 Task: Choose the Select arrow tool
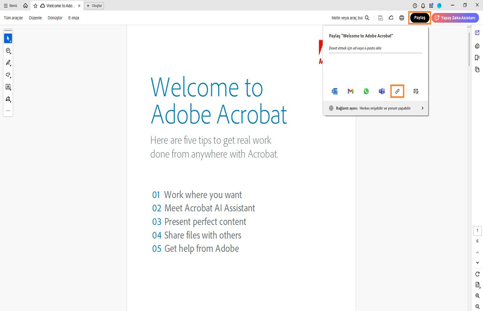tap(8, 38)
